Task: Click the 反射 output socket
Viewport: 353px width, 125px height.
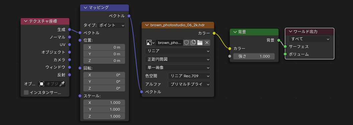Action: [69, 75]
